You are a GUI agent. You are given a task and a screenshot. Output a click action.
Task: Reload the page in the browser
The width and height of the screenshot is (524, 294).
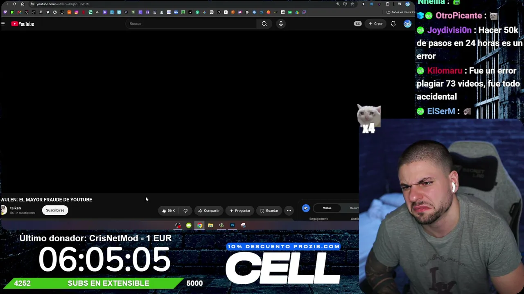click(15, 4)
